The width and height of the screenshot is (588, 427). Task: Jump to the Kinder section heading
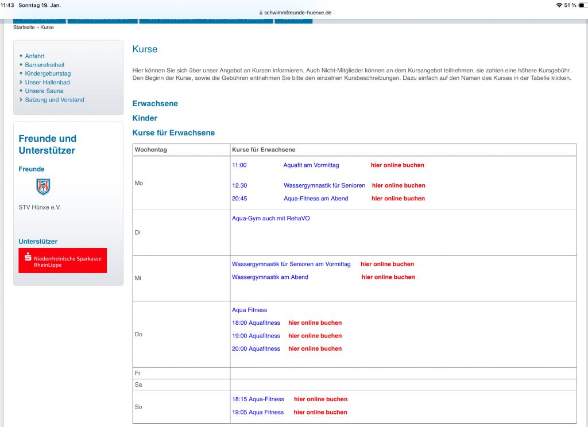[145, 118]
